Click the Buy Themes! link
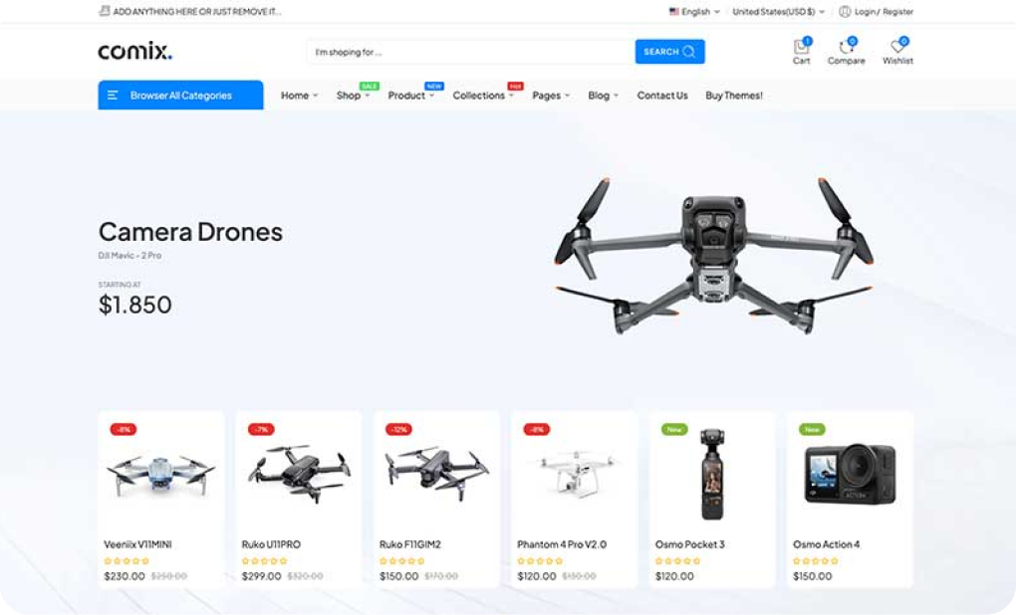Screen dimensions: 1016x615 point(733,96)
